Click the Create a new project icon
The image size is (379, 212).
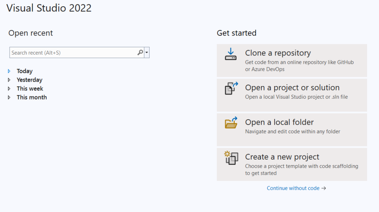231,158
